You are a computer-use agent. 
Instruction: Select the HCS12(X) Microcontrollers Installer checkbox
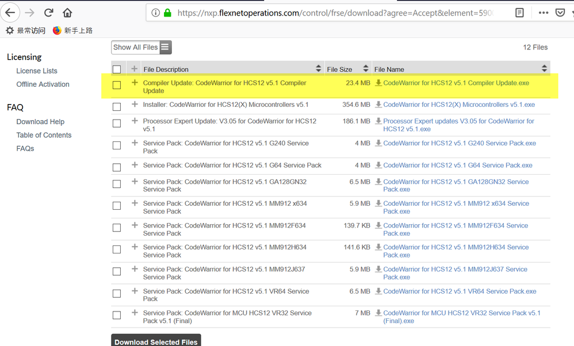(x=117, y=107)
